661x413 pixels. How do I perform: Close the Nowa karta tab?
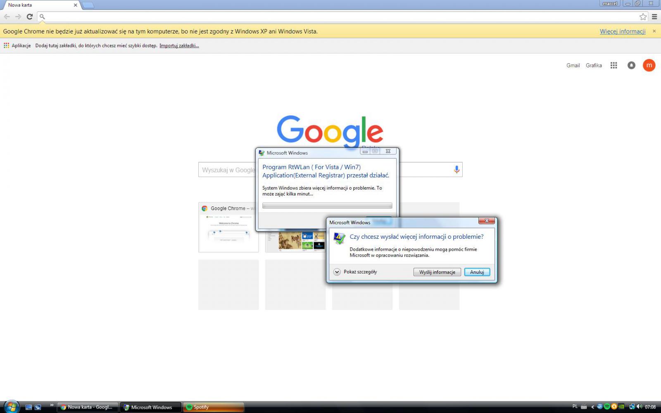point(75,5)
